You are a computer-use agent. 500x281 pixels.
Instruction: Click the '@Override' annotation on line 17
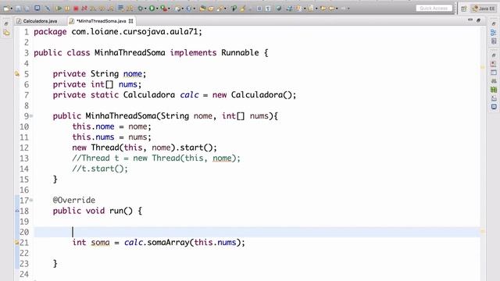74,200
